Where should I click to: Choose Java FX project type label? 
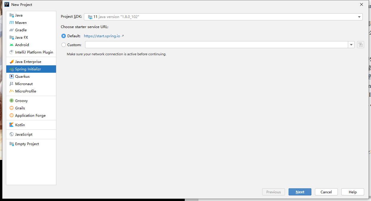[x=21, y=38]
